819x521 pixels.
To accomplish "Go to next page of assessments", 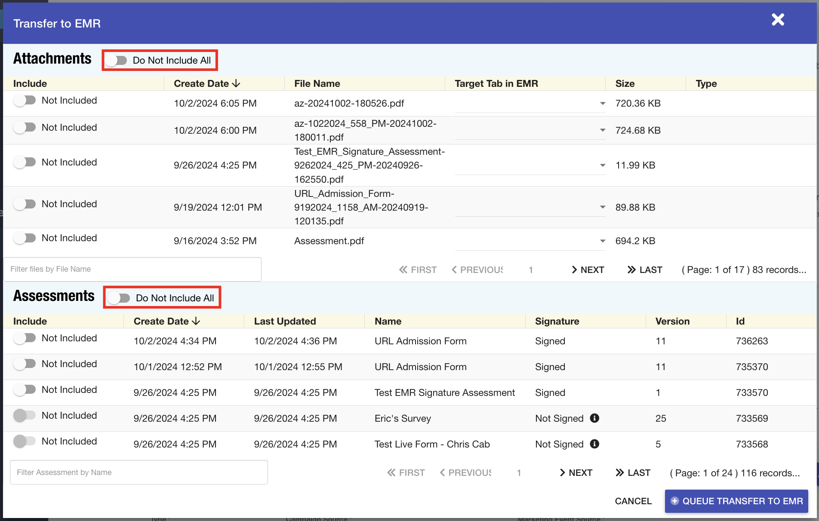I will [x=576, y=473].
